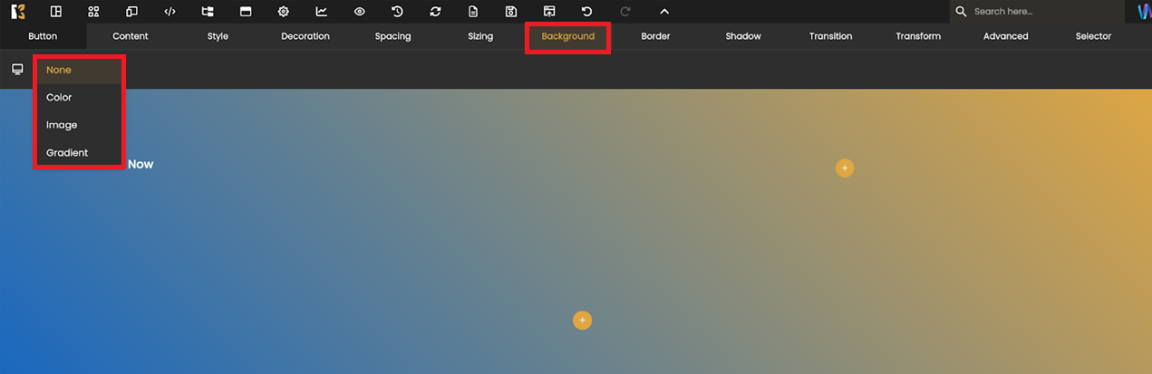Choose Color in background type dropdown
1152x374 pixels.
click(x=59, y=97)
